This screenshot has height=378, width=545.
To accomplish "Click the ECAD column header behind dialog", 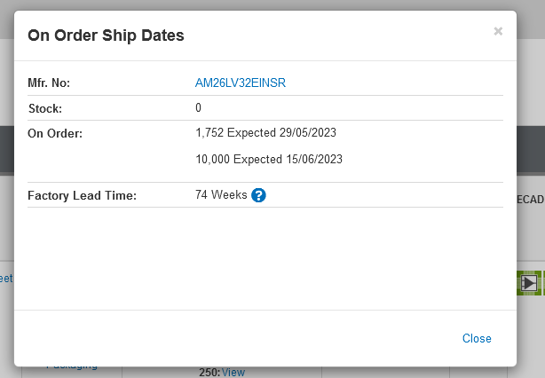I will point(531,201).
